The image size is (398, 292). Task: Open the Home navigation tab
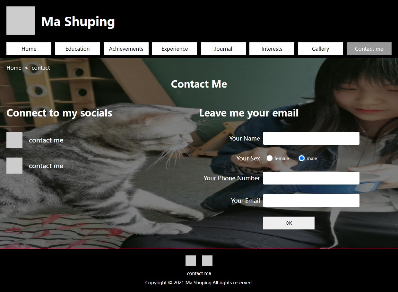click(29, 49)
